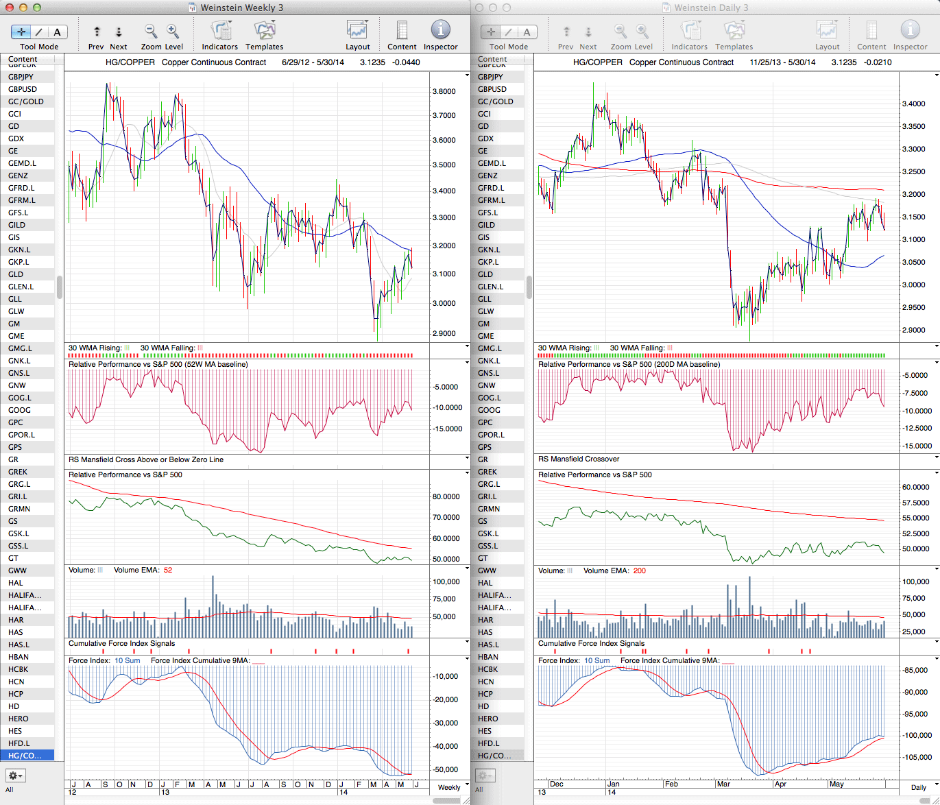Go to previous symbol with Prev arrow
The height and width of the screenshot is (805, 940).
97,32
